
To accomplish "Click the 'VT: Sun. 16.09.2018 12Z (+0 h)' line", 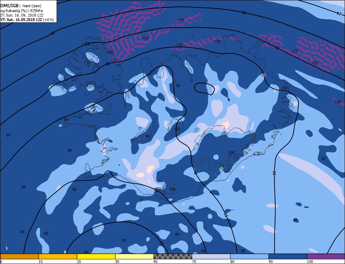I will [27, 20].
